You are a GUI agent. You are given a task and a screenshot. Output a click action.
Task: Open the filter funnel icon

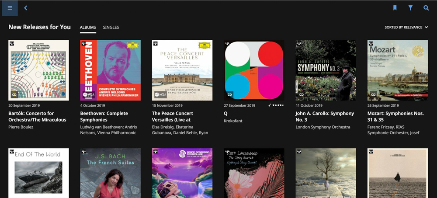click(x=410, y=8)
